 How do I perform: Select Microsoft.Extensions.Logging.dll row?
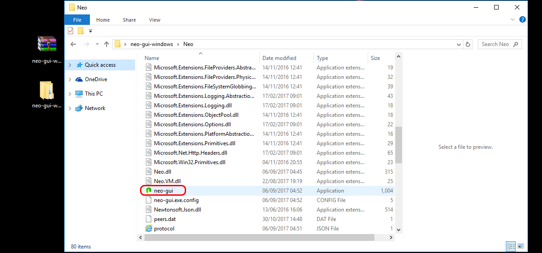[270, 106]
